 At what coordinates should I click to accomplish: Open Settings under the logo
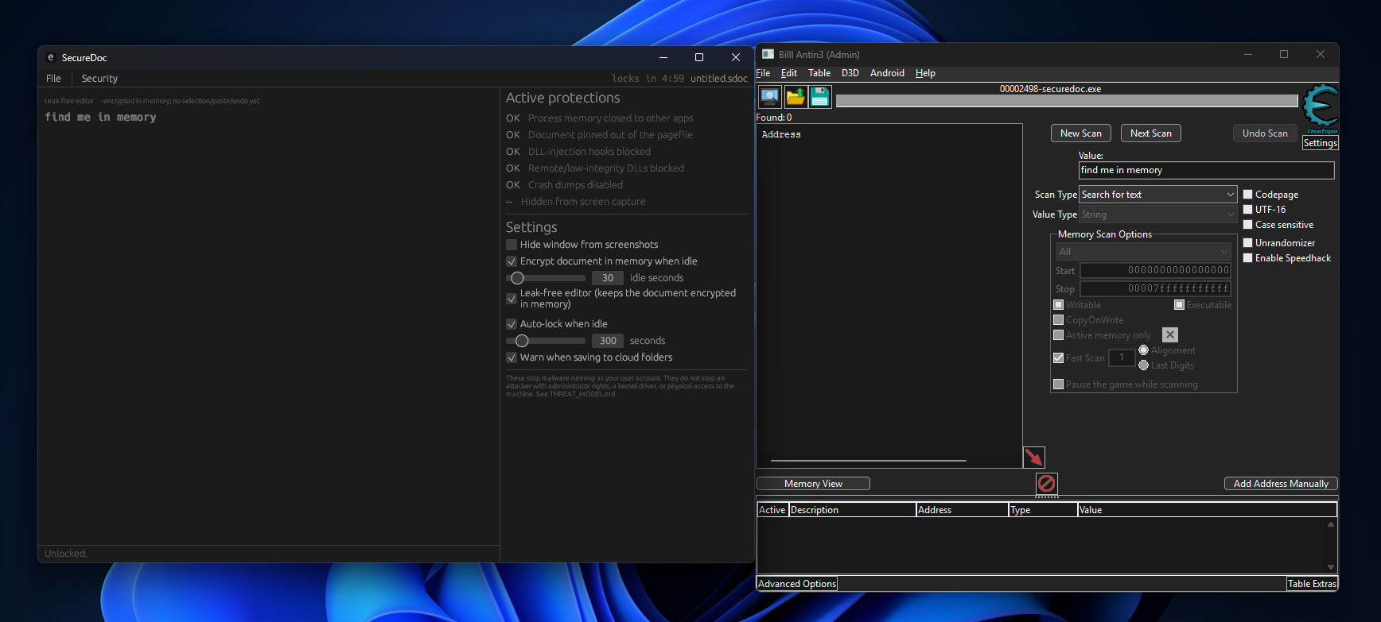click(x=1321, y=143)
